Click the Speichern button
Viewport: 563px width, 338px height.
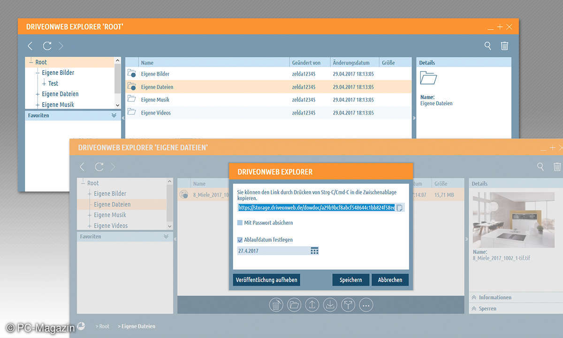coord(351,280)
